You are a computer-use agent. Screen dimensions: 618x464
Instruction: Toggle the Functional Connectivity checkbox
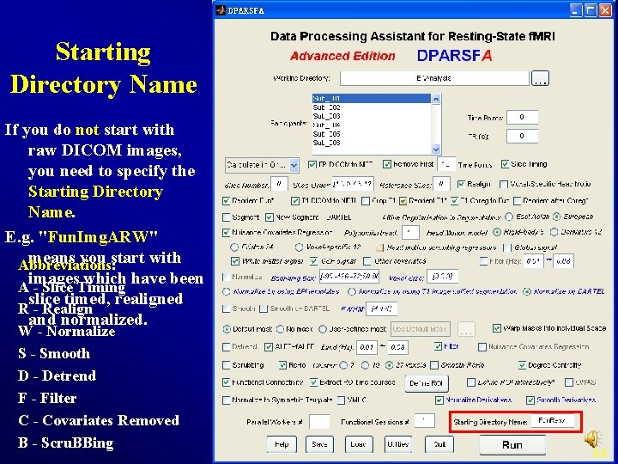click(x=227, y=382)
